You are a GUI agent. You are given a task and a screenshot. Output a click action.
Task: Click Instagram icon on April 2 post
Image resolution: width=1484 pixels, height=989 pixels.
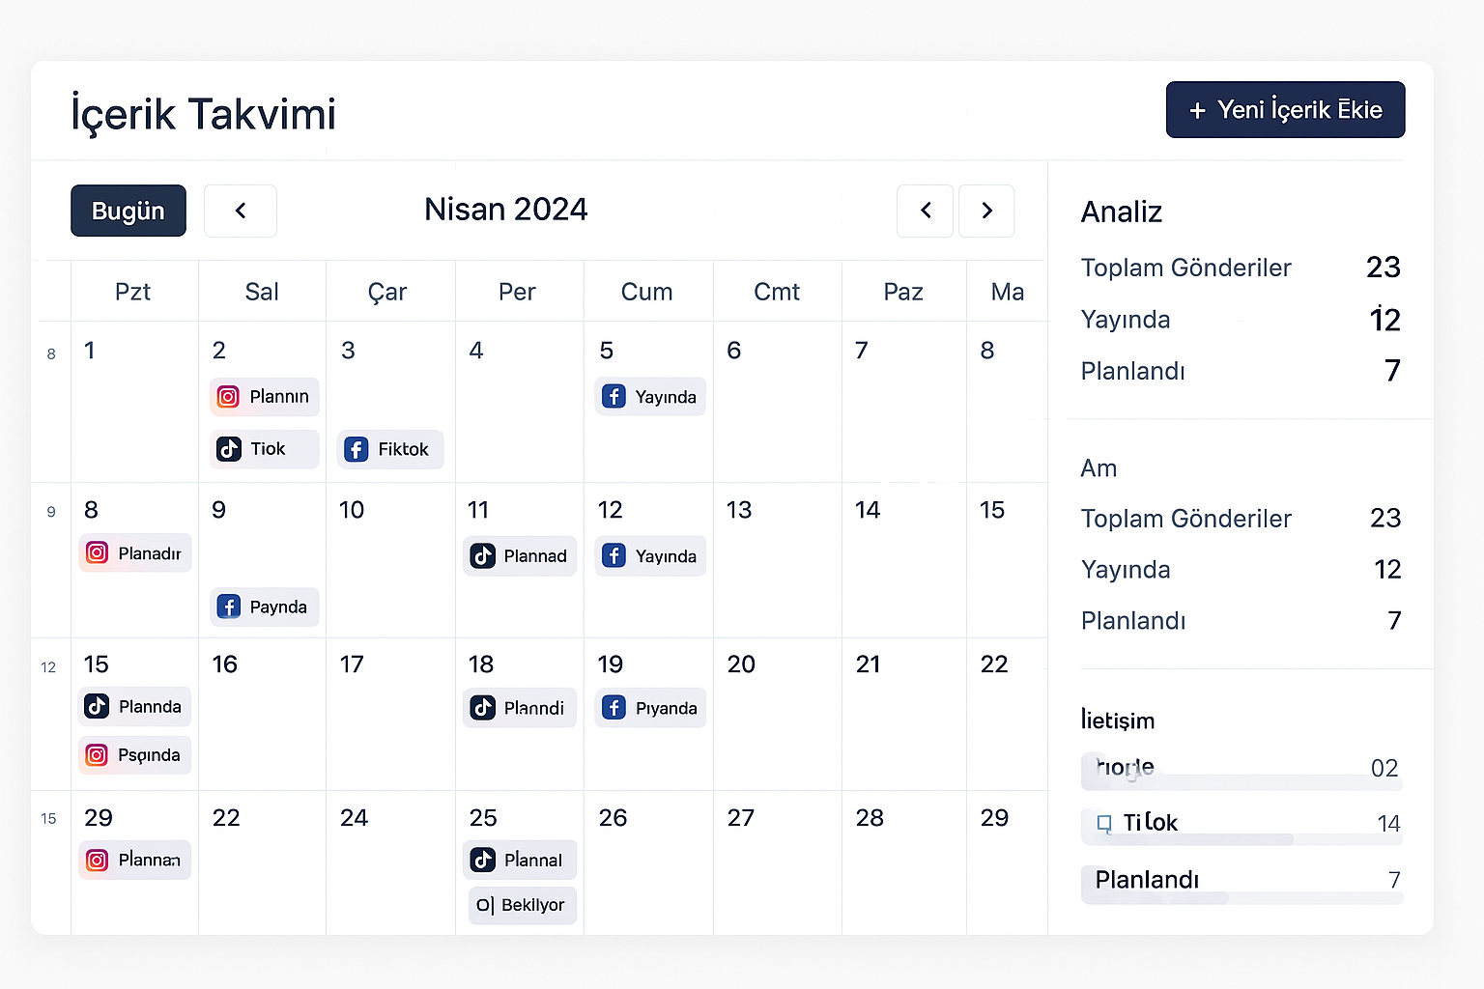(x=228, y=397)
